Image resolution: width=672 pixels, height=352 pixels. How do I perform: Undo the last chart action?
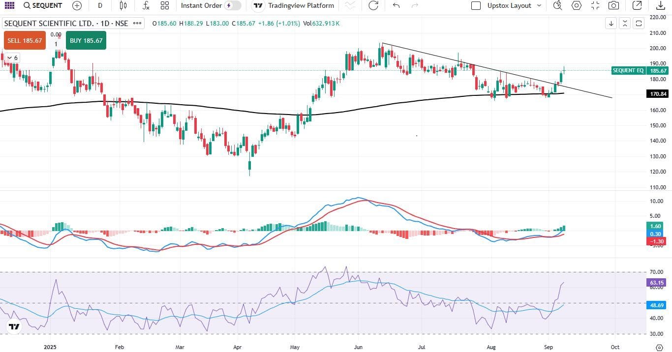pyautogui.click(x=396, y=5)
